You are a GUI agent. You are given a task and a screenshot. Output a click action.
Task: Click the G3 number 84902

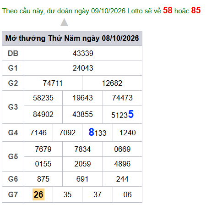pos(43,114)
